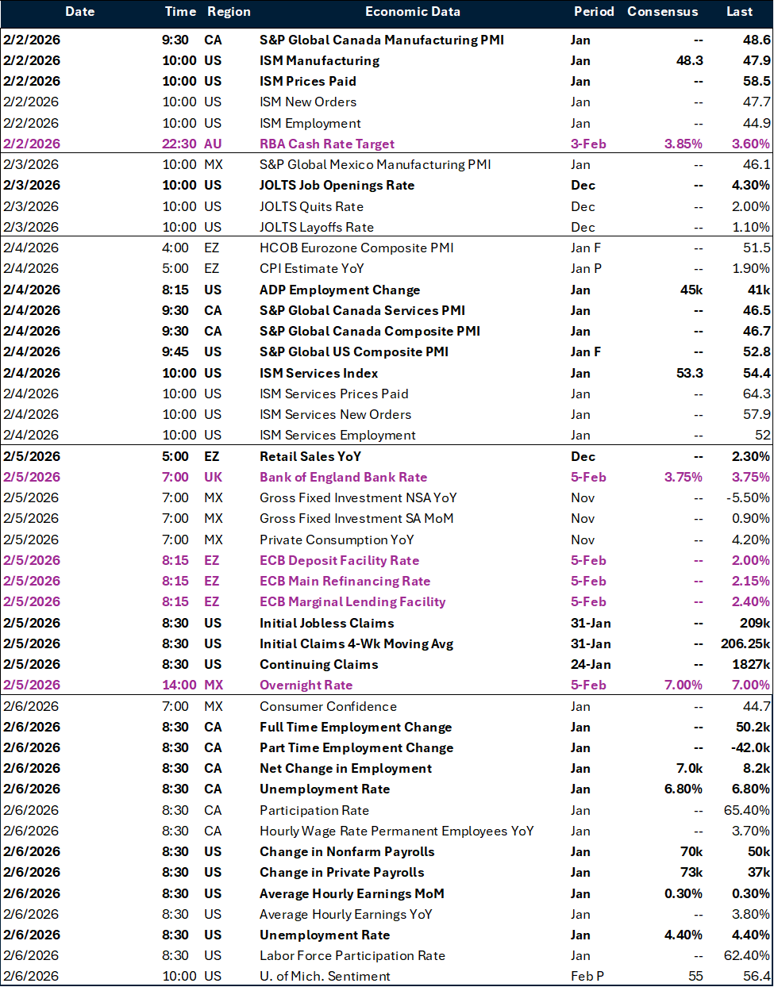Select 'Initial Claims 4-Wk Moving Avg'
The image size is (774, 987).
point(356,643)
